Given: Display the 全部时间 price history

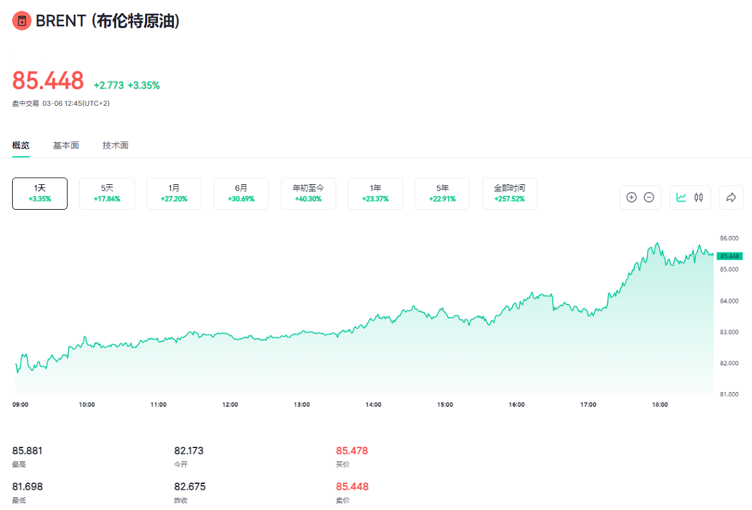Looking at the screenshot, I should click(509, 193).
